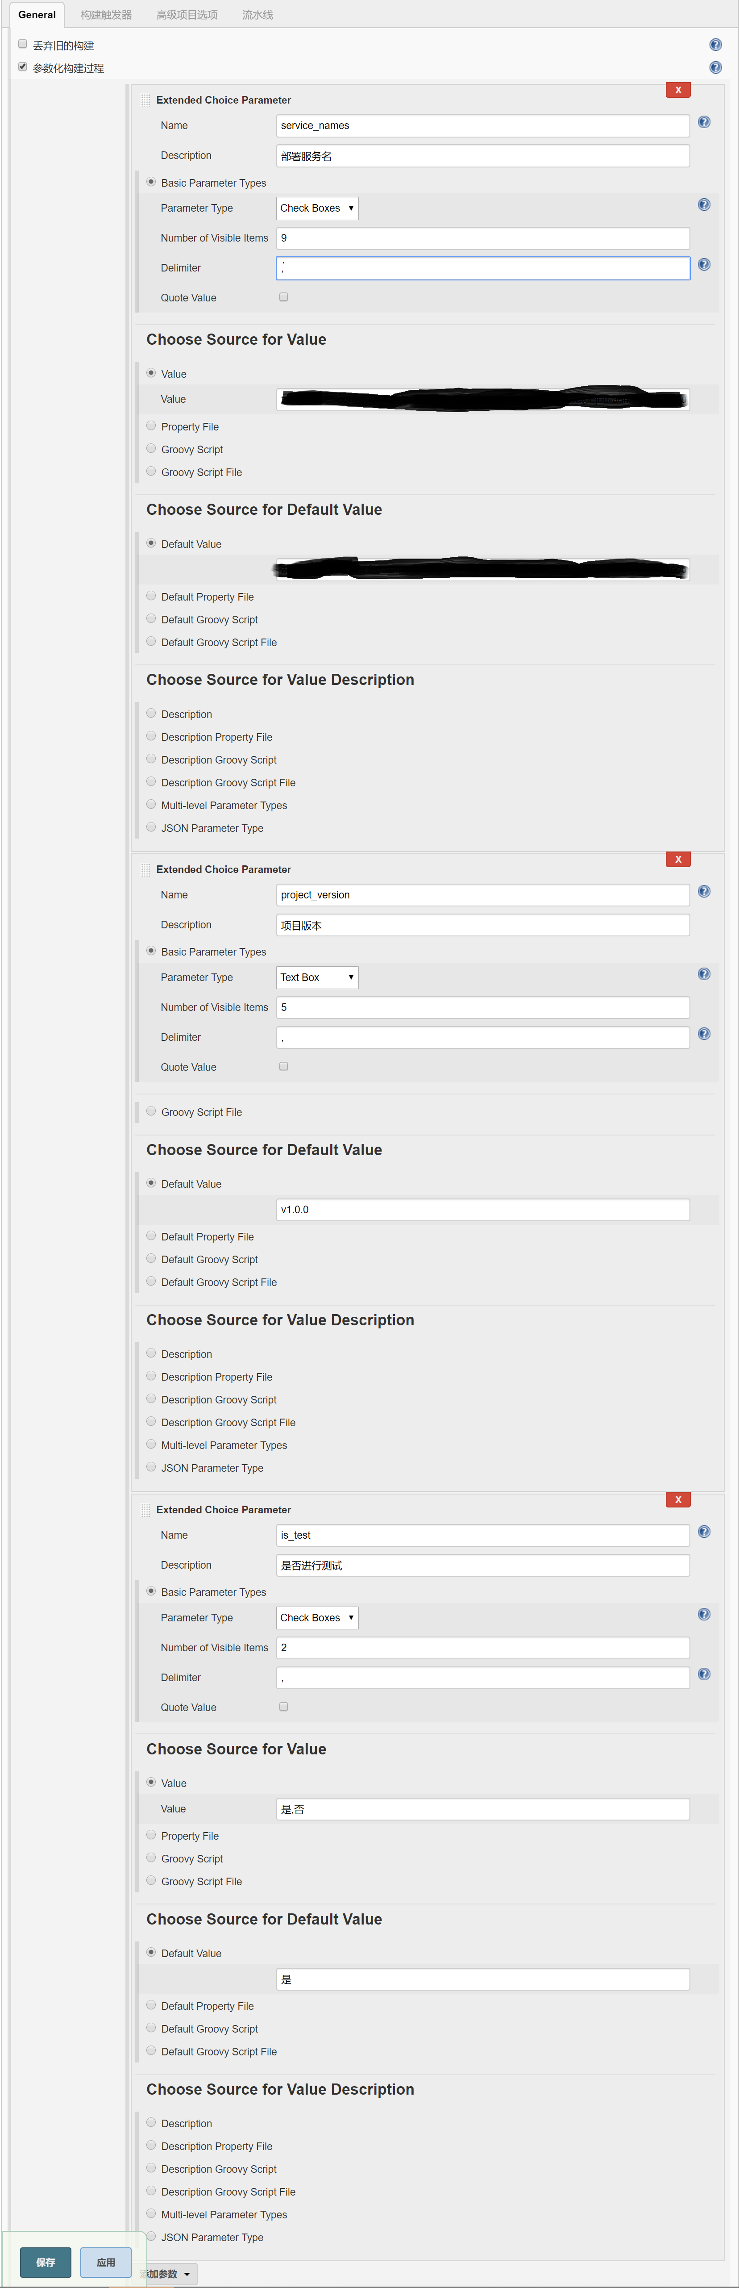Delete the service_names parameter with red X
Screen dimensions: 739x2288
point(678,90)
